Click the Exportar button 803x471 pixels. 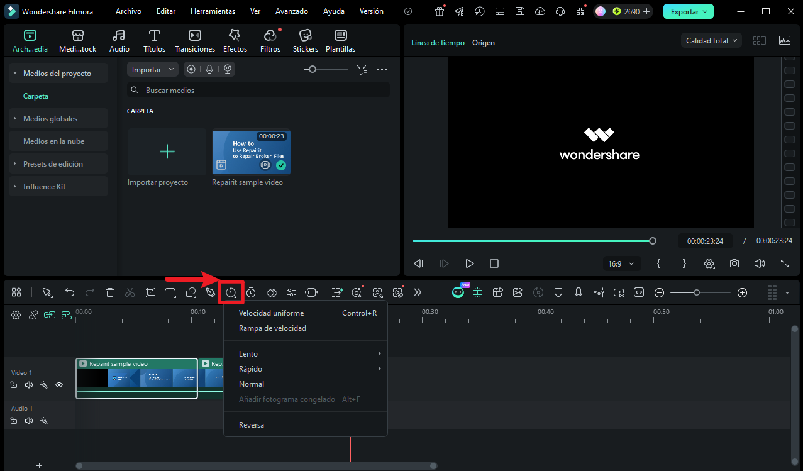click(x=689, y=11)
